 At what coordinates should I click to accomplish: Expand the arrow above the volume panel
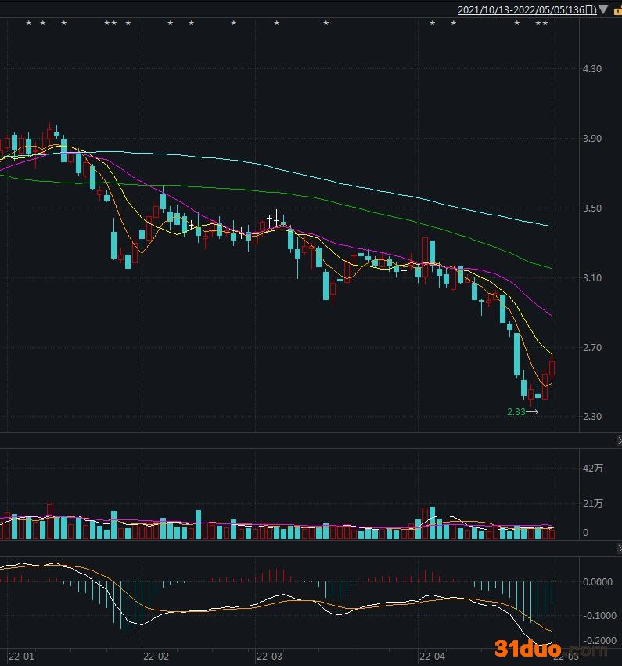click(x=617, y=441)
